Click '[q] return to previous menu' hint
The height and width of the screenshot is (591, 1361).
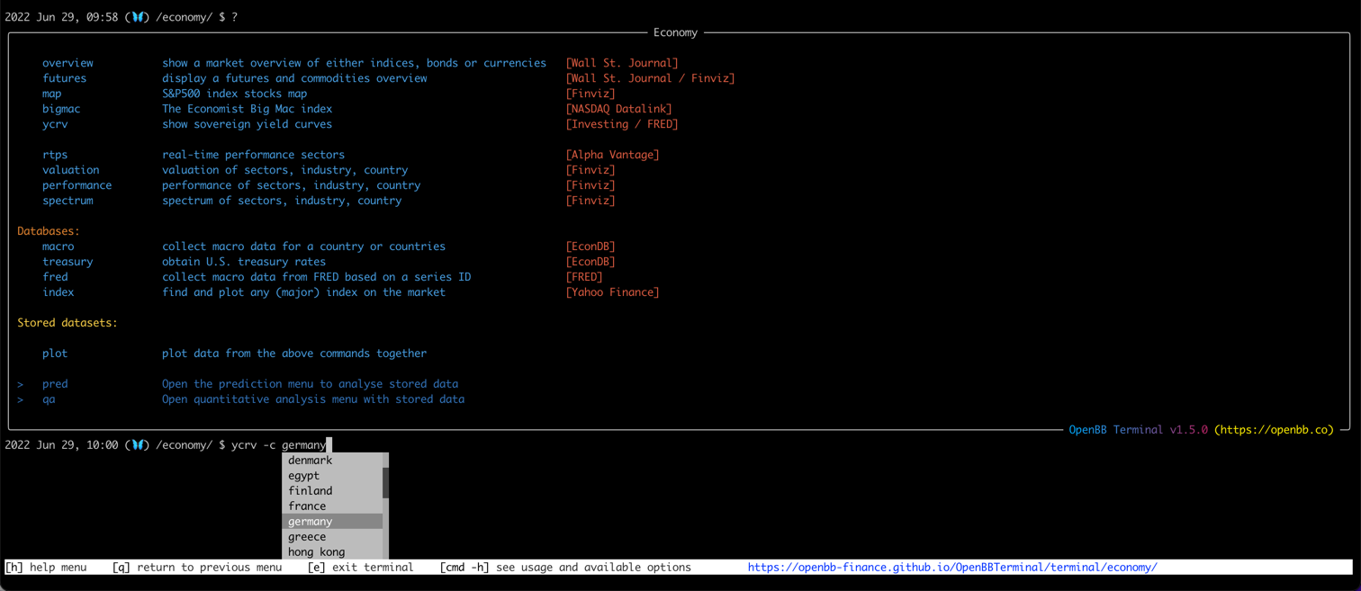click(x=197, y=568)
